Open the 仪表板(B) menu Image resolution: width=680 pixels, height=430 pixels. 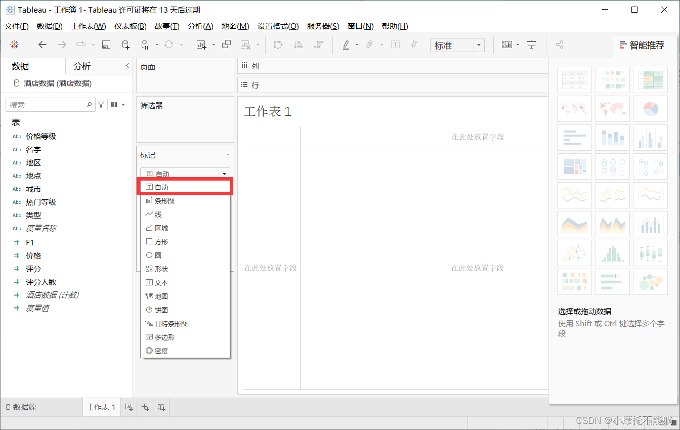click(x=130, y=26)
